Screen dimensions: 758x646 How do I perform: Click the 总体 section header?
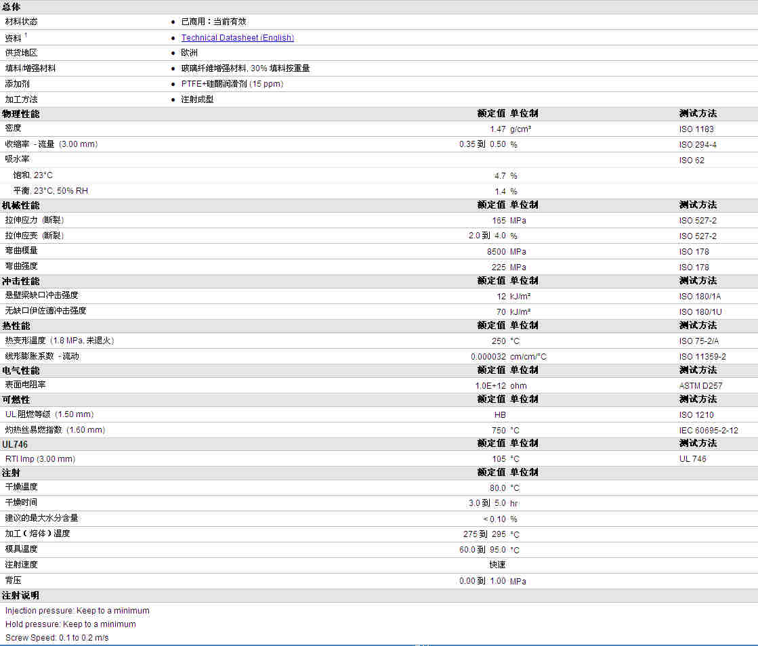click(x=11, y=7)
